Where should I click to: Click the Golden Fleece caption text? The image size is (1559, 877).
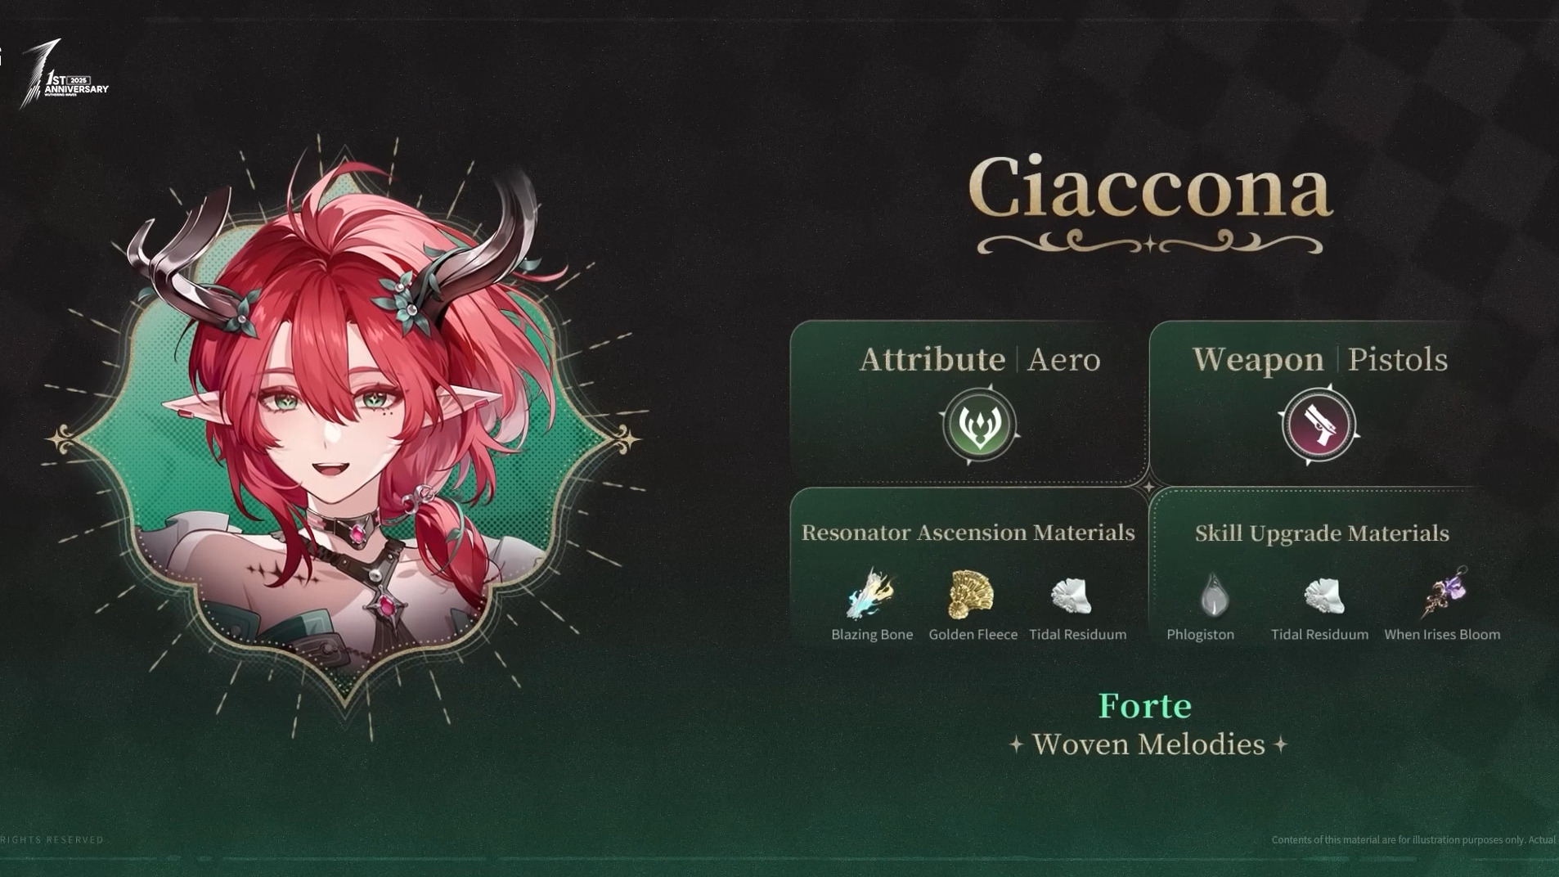973,635
